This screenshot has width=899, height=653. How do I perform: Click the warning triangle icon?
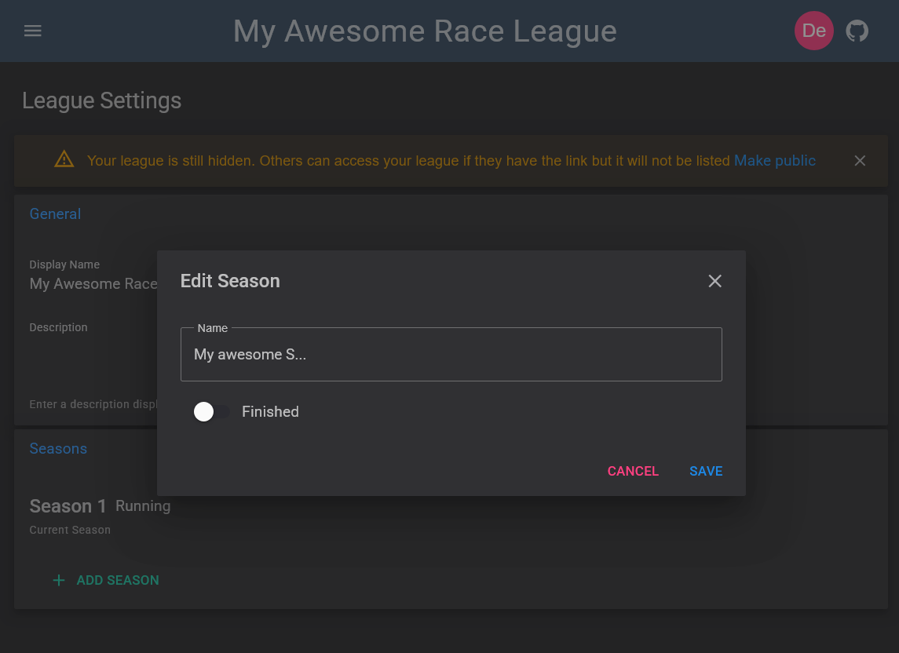pos(64,159)
